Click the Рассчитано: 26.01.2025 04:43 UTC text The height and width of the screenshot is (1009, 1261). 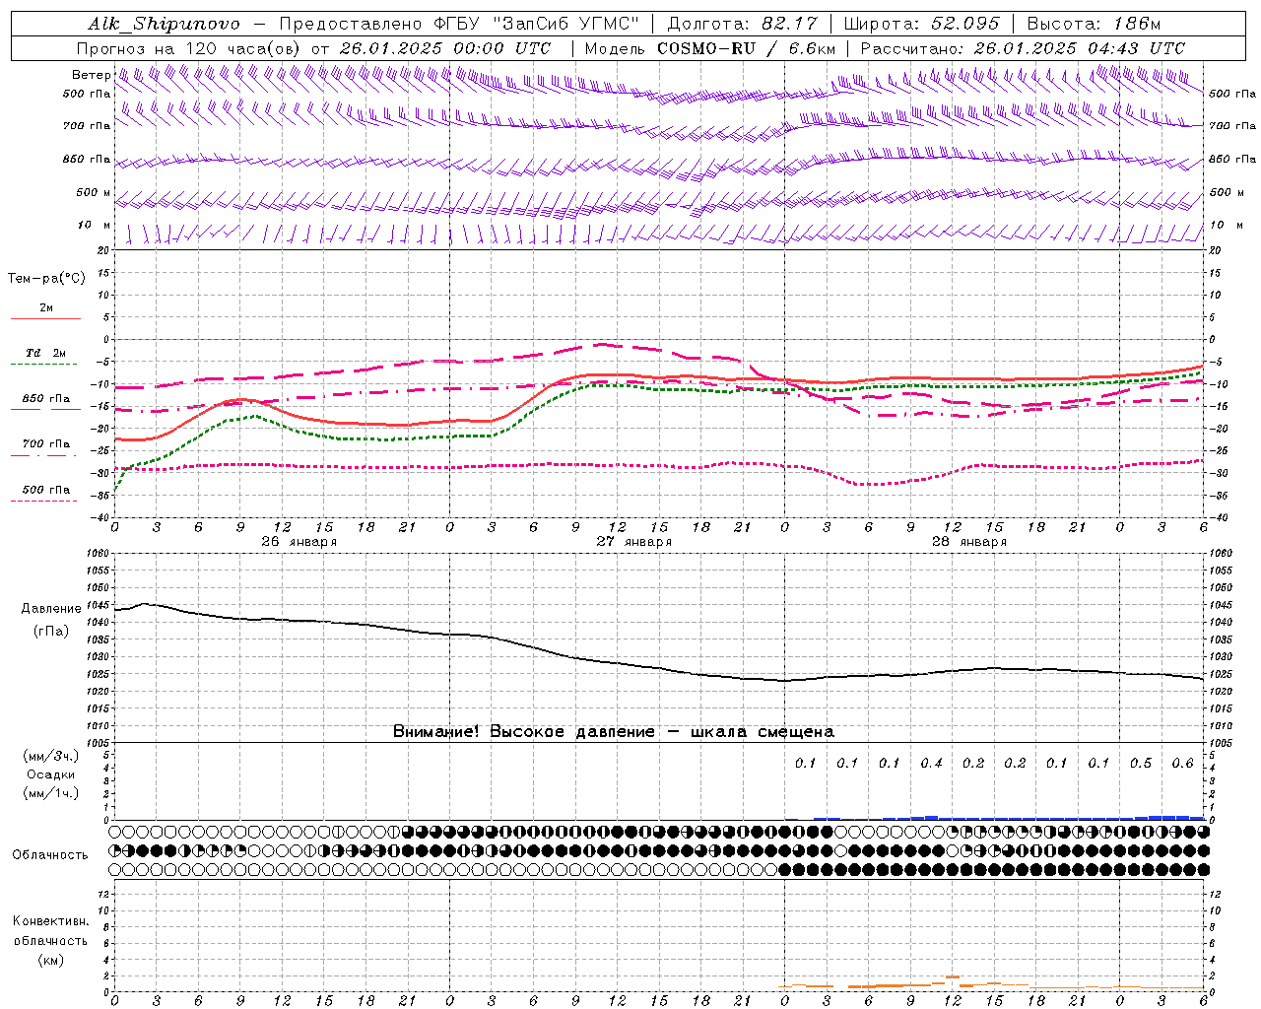click(1023, 48)
